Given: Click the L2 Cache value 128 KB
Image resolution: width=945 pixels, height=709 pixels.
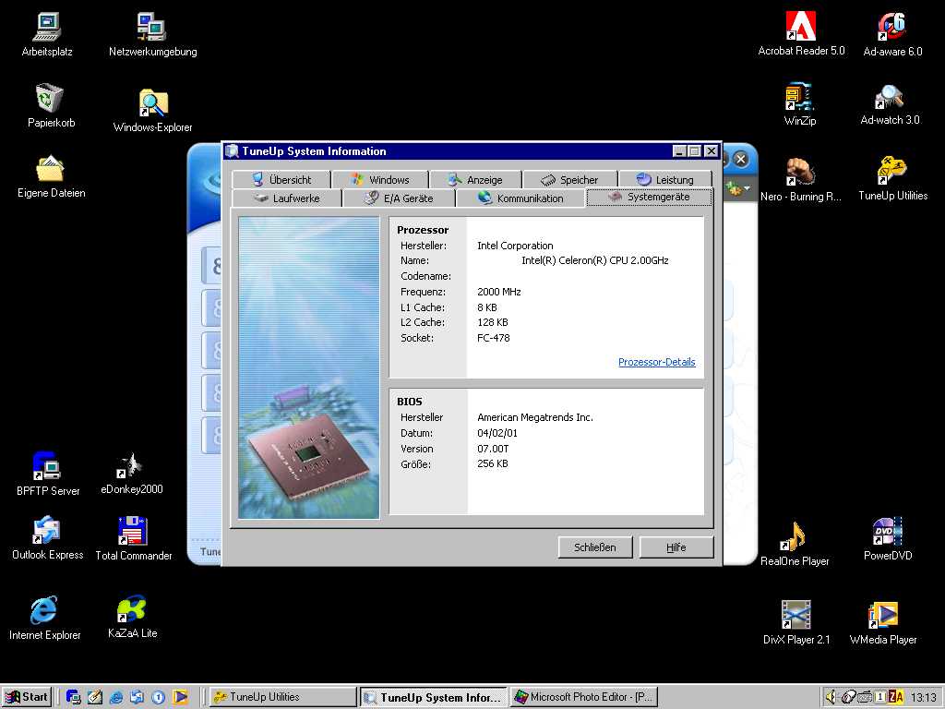Looking at the screenshot, I should click(493, 322).
